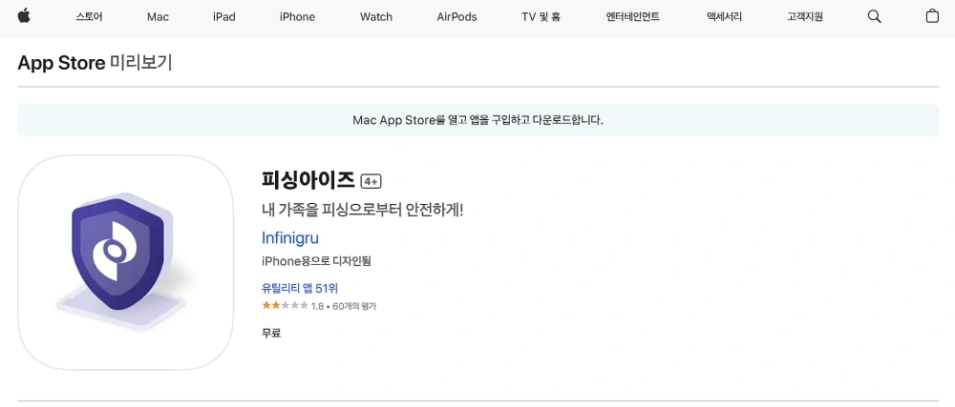Open the 고객지원 menu
955x407 pixels.
[804, 17]
